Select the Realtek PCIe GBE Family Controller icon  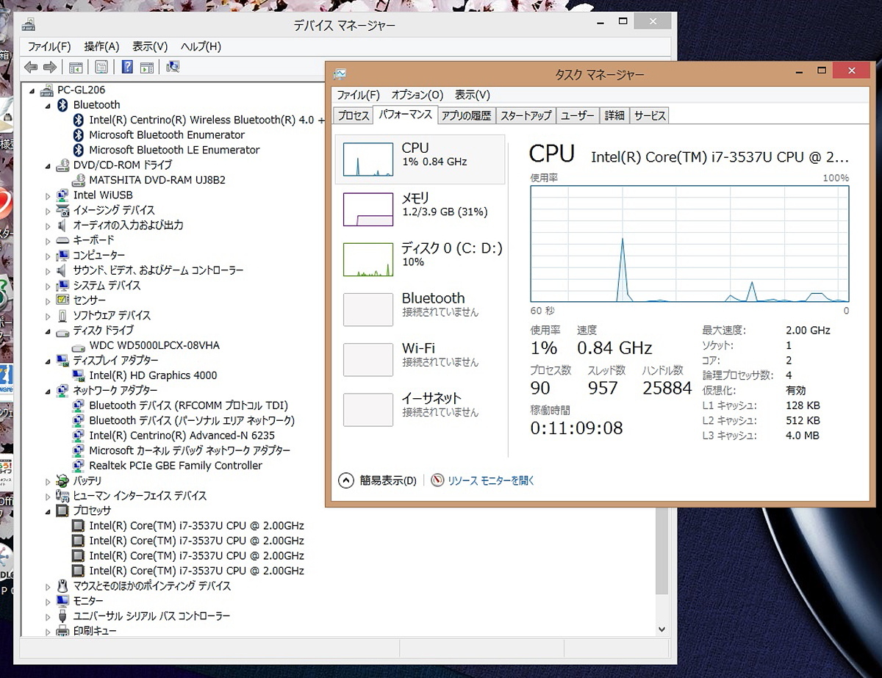pyautogui.click(x=79, y=466)
